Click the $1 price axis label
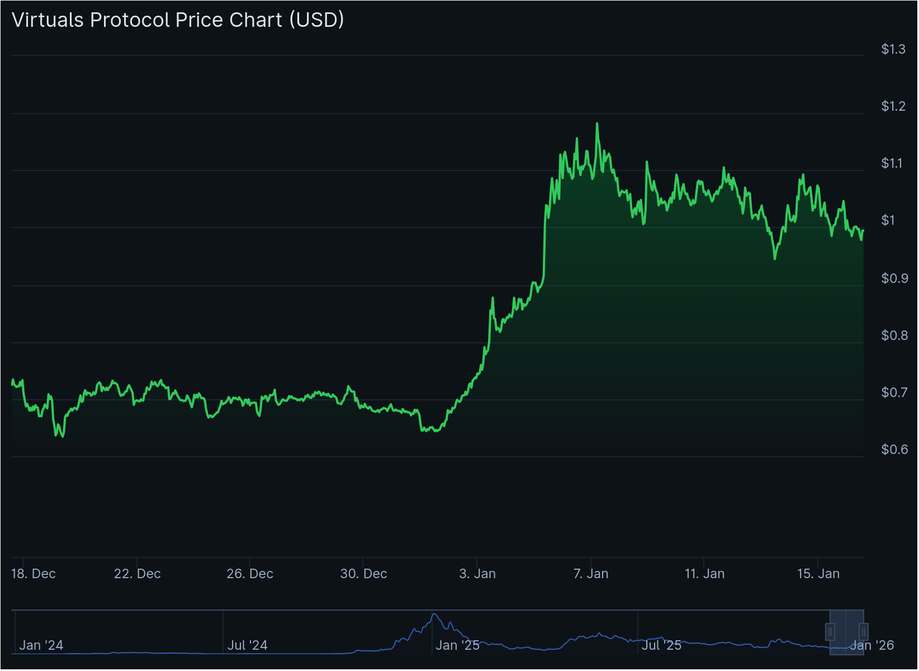The image size is (919, 671). click(x=888, y=220)
